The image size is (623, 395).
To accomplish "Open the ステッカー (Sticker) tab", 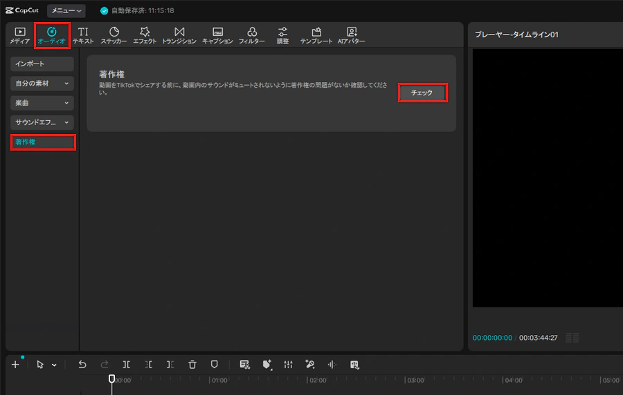I will [x=114, y=35].
